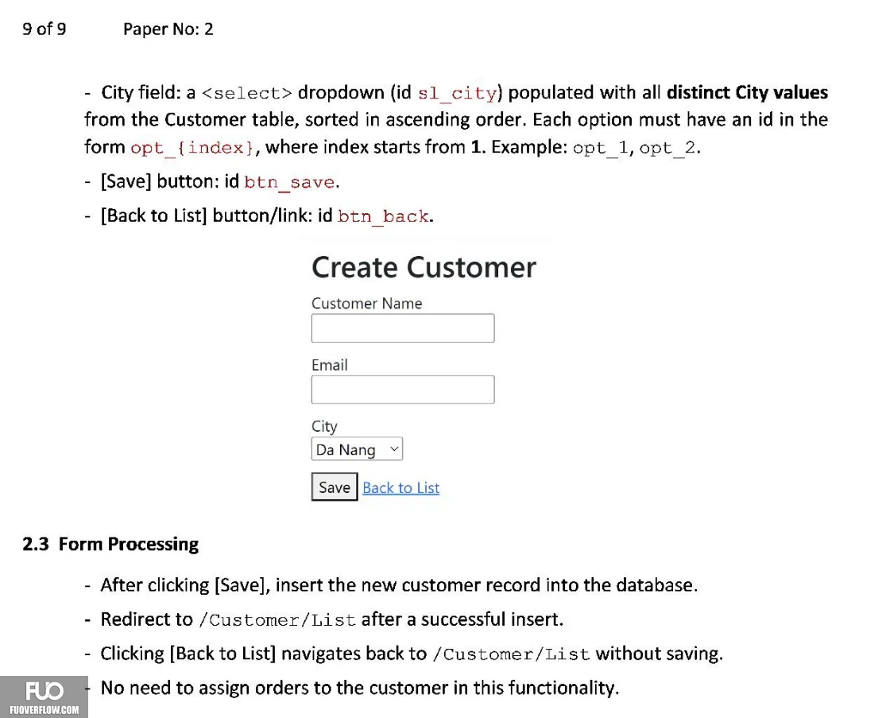Click the "Email" field label

[330, 365]
